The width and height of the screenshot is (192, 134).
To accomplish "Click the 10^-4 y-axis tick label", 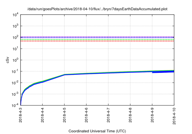I will 15,105.
